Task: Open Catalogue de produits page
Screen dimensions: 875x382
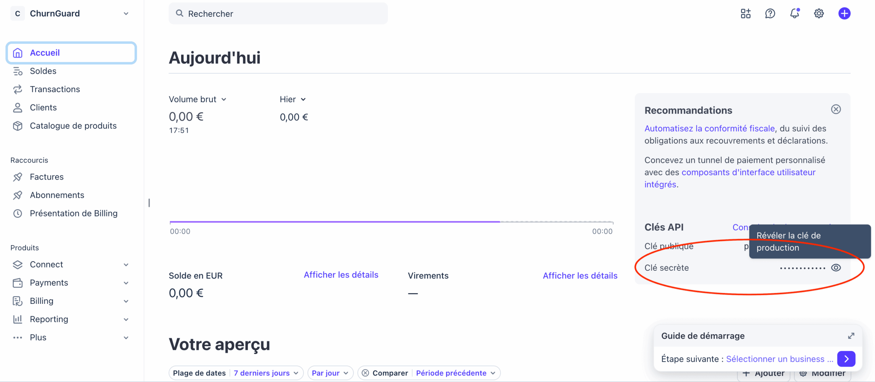Action: coord(73,126)
